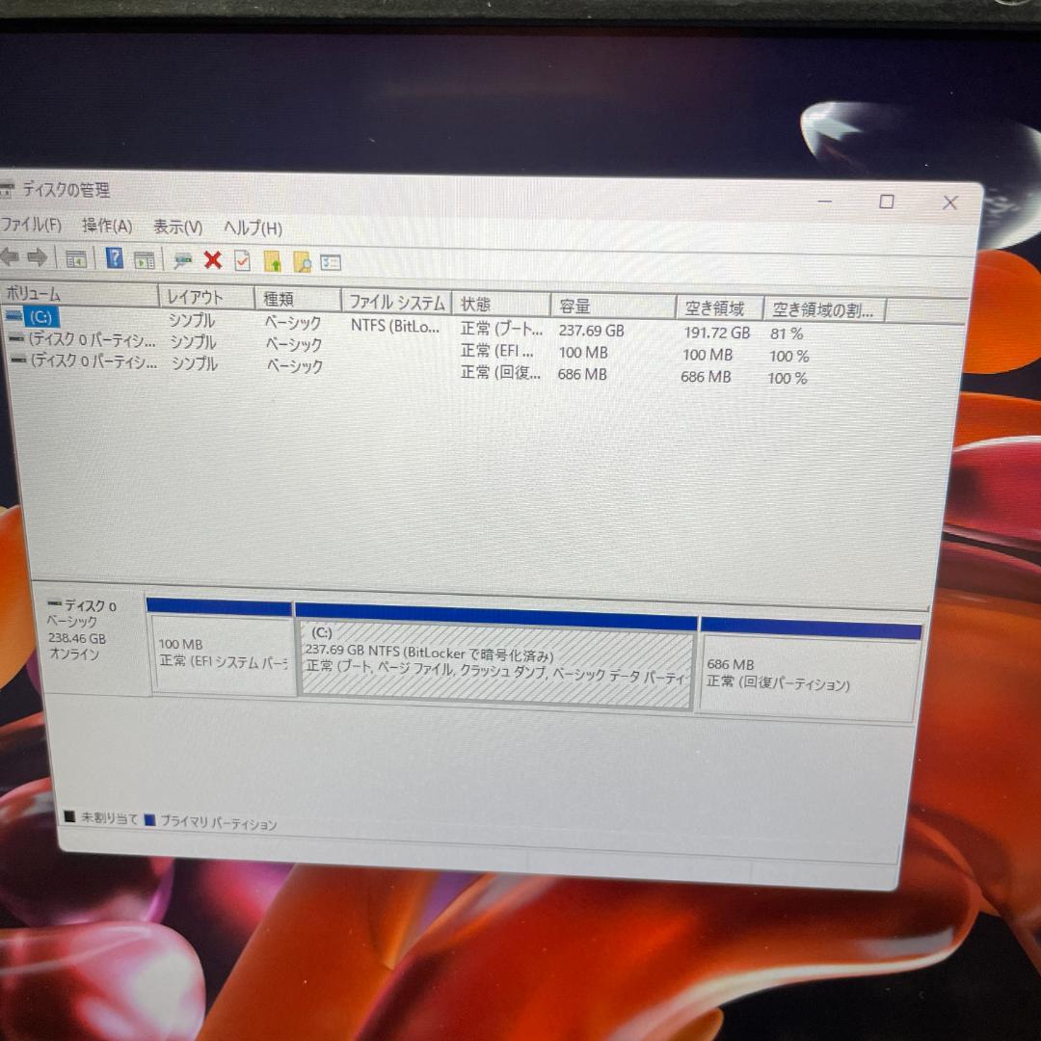Click the forward navigation arrow in the toolbar

point(37,257)
